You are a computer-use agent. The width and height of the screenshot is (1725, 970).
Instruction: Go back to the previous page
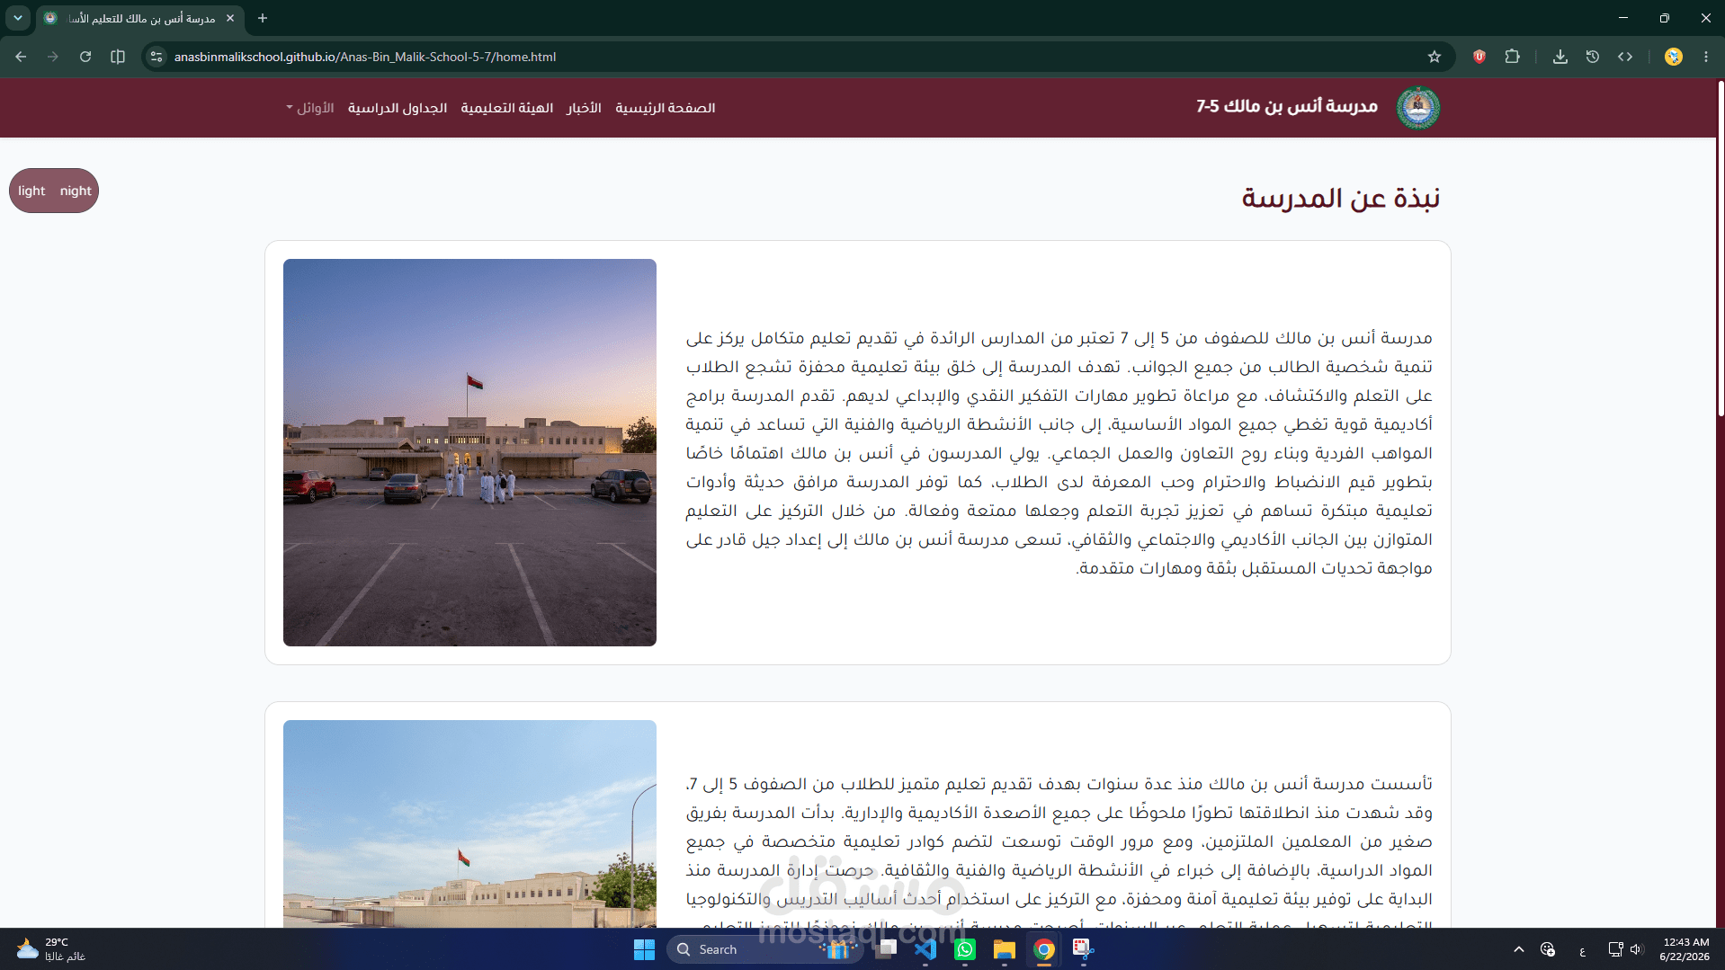[21, 57]
